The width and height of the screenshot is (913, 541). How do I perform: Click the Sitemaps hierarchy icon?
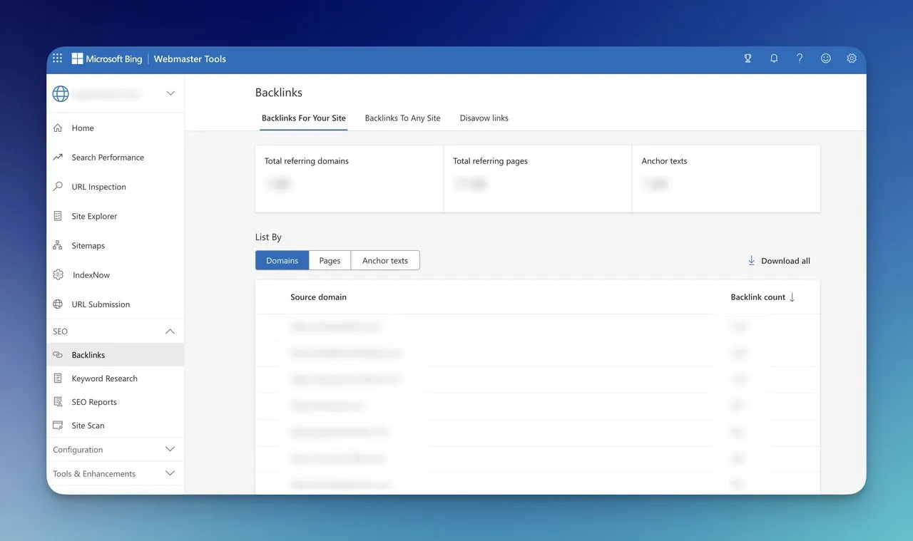tap(58, 245)
